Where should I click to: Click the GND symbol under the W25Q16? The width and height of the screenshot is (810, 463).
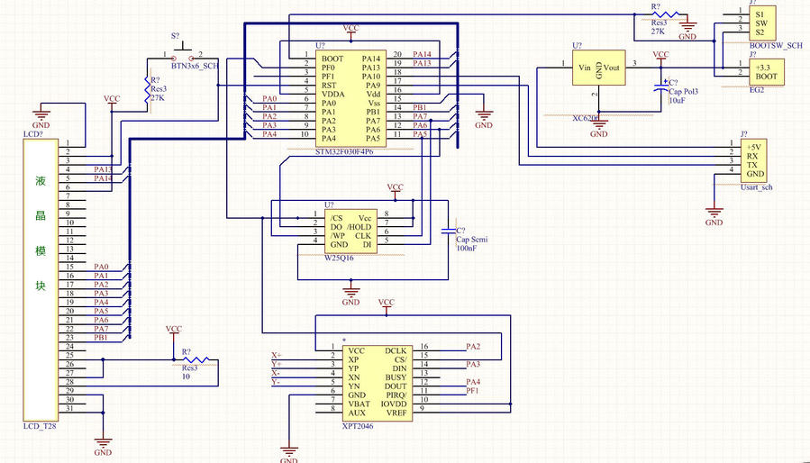pos(351,290)
